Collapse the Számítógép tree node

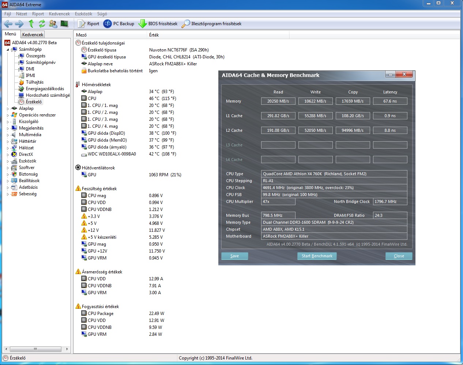coord(8,49)
